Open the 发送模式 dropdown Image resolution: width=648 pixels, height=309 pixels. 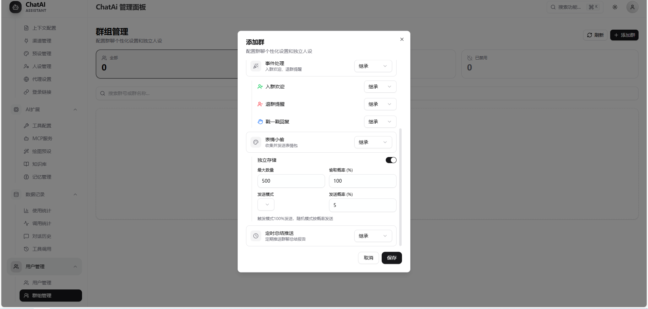tap(266, 205)
